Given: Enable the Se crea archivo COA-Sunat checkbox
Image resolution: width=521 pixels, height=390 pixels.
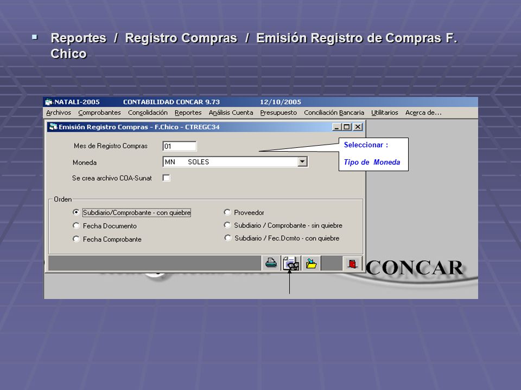Looking at the screenshot, I should tap(166, 178).
